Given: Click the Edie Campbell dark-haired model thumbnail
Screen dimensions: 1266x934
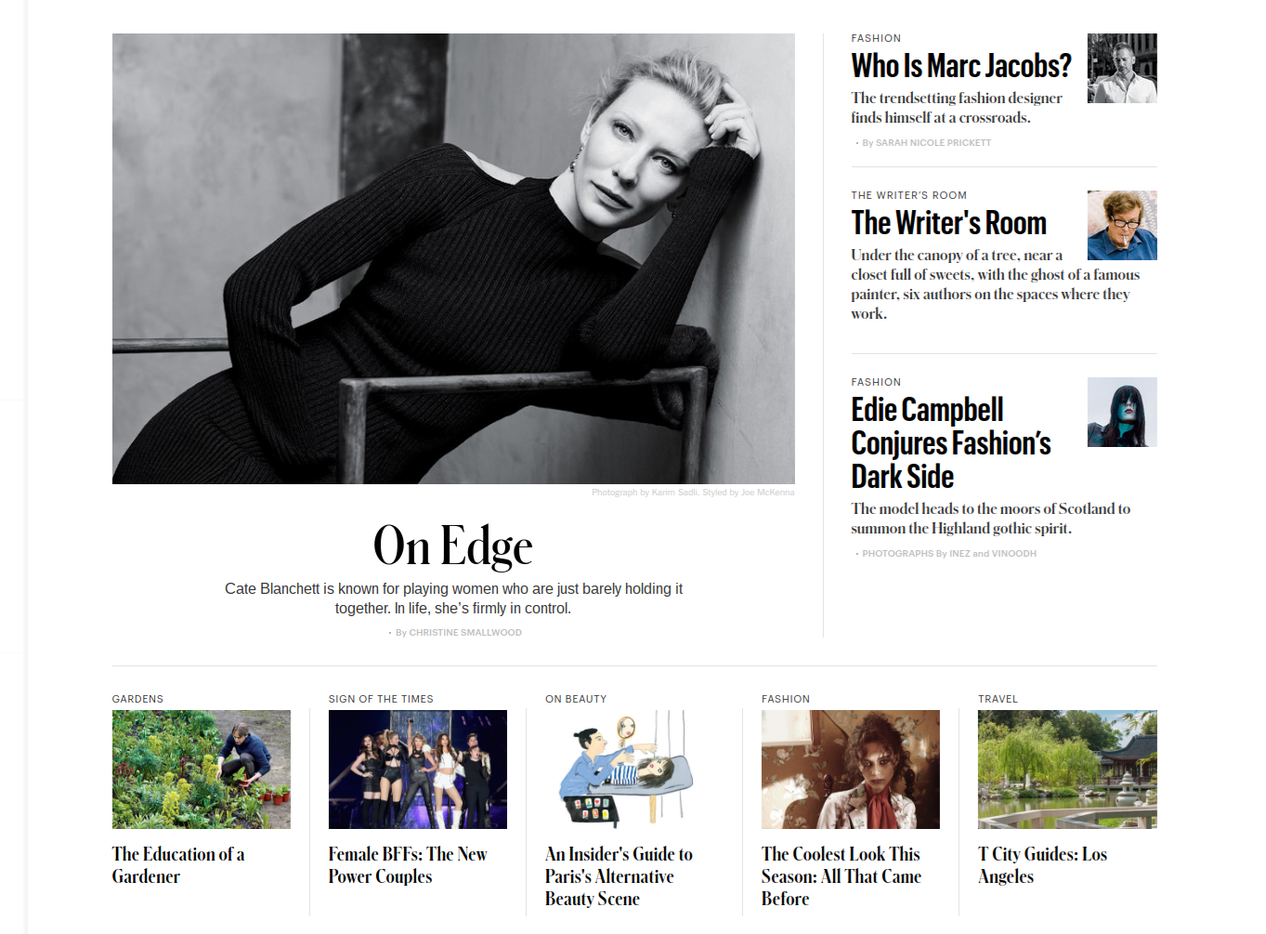Looking at the screenshot, I should pyautogui.click(x=1122, y=412).
